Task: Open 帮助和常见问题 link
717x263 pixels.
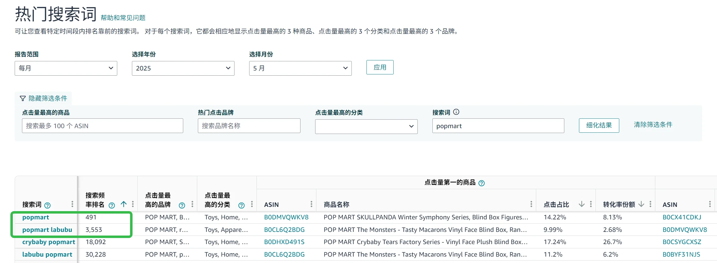Action: [123, 18]
